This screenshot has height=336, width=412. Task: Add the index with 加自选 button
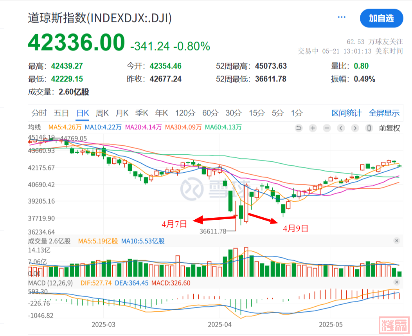tap(381, 18)
